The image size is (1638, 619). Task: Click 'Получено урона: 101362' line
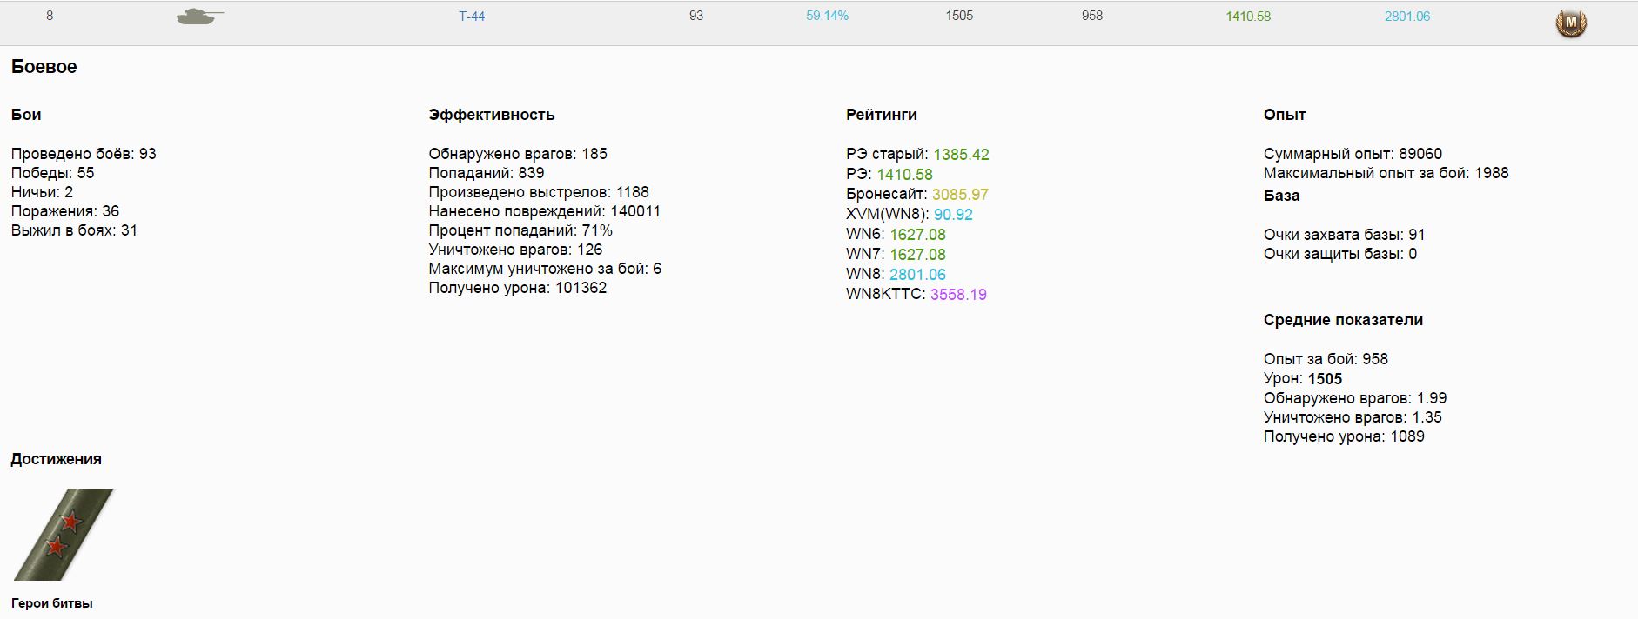[518, 288]
